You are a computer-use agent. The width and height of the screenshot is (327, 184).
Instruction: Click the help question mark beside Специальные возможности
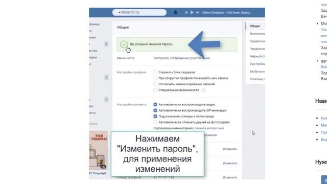pos(203,90)
